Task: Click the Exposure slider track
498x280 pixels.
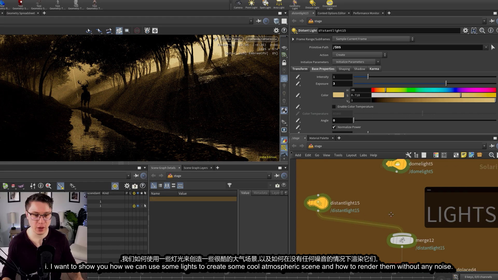Action: (425, 83)
